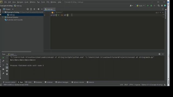173x97 pixels.
Task: Open the Notifications side panel
Action: [166, 14]
